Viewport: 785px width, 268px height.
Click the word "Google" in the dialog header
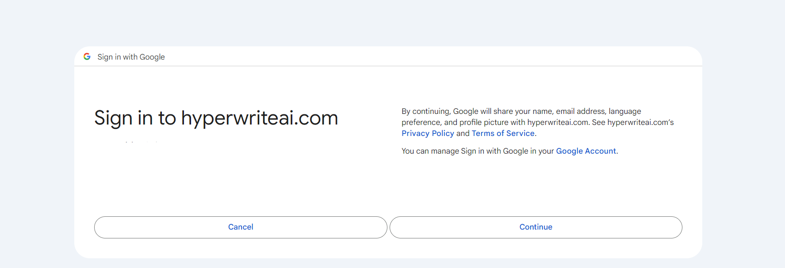[x=152, y=57]
